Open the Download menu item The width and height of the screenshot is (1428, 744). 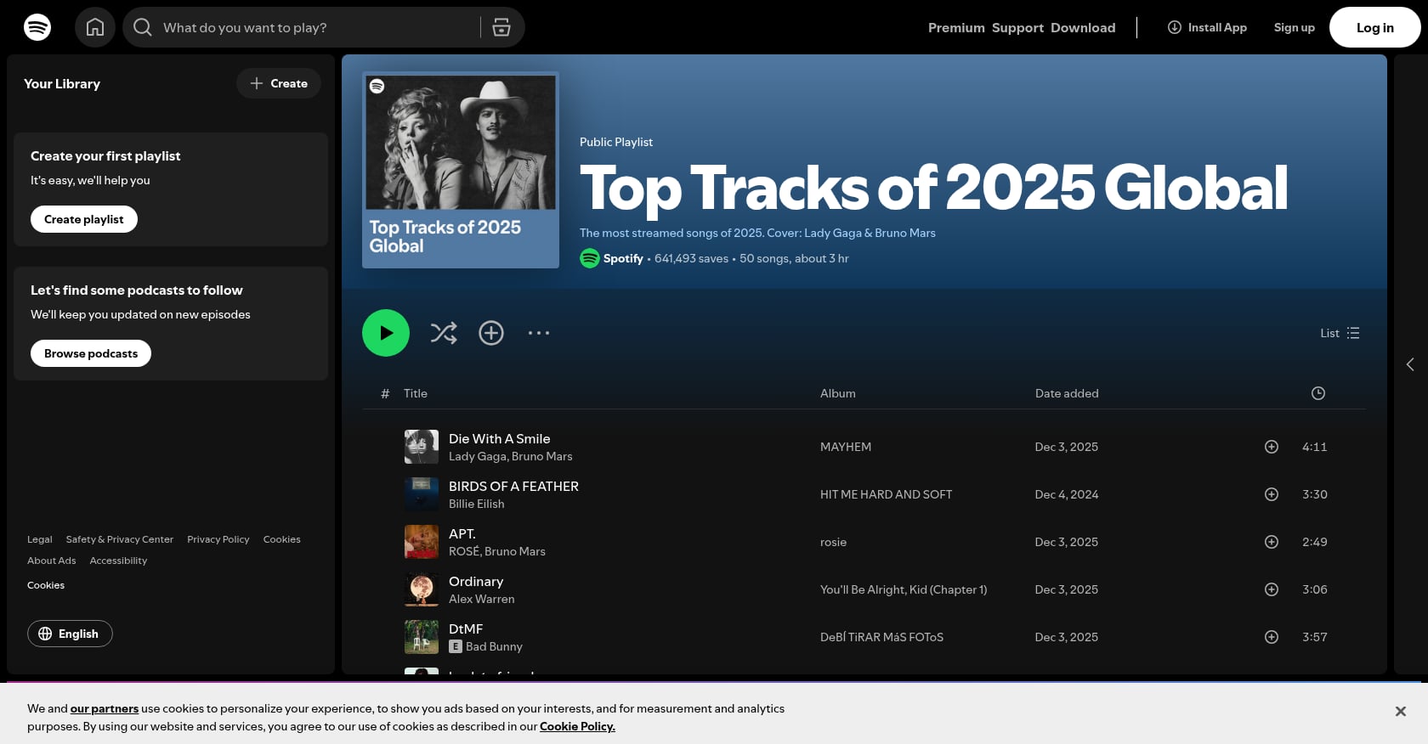1083,27
